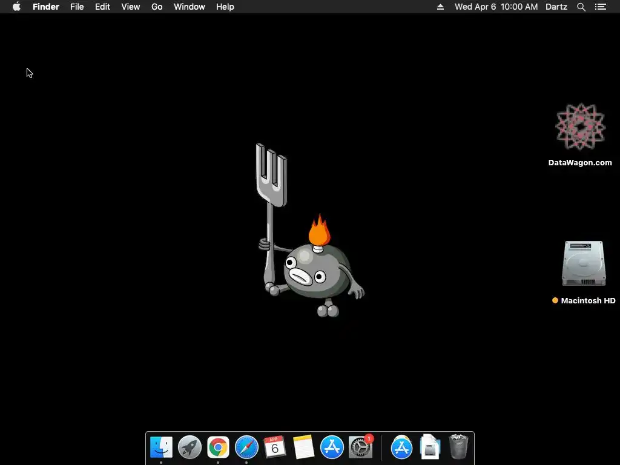Open Notification Center list icon

[x=601, y=7]
